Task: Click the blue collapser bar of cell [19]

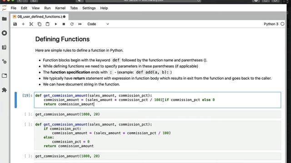Action: (15, 100)
